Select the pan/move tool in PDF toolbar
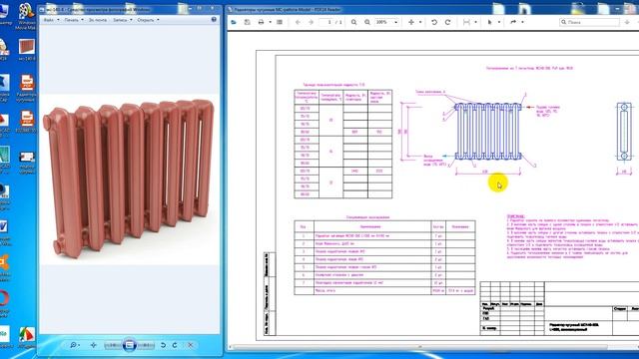The width and height of the screenshot is (639, 359). click(411, 22)
